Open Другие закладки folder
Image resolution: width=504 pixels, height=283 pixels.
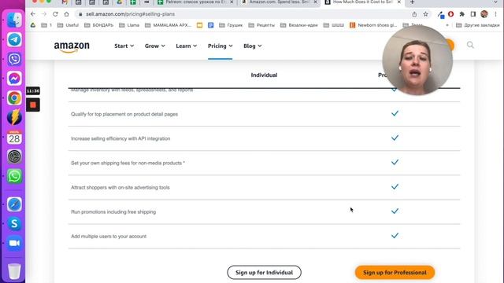point(478,25)
